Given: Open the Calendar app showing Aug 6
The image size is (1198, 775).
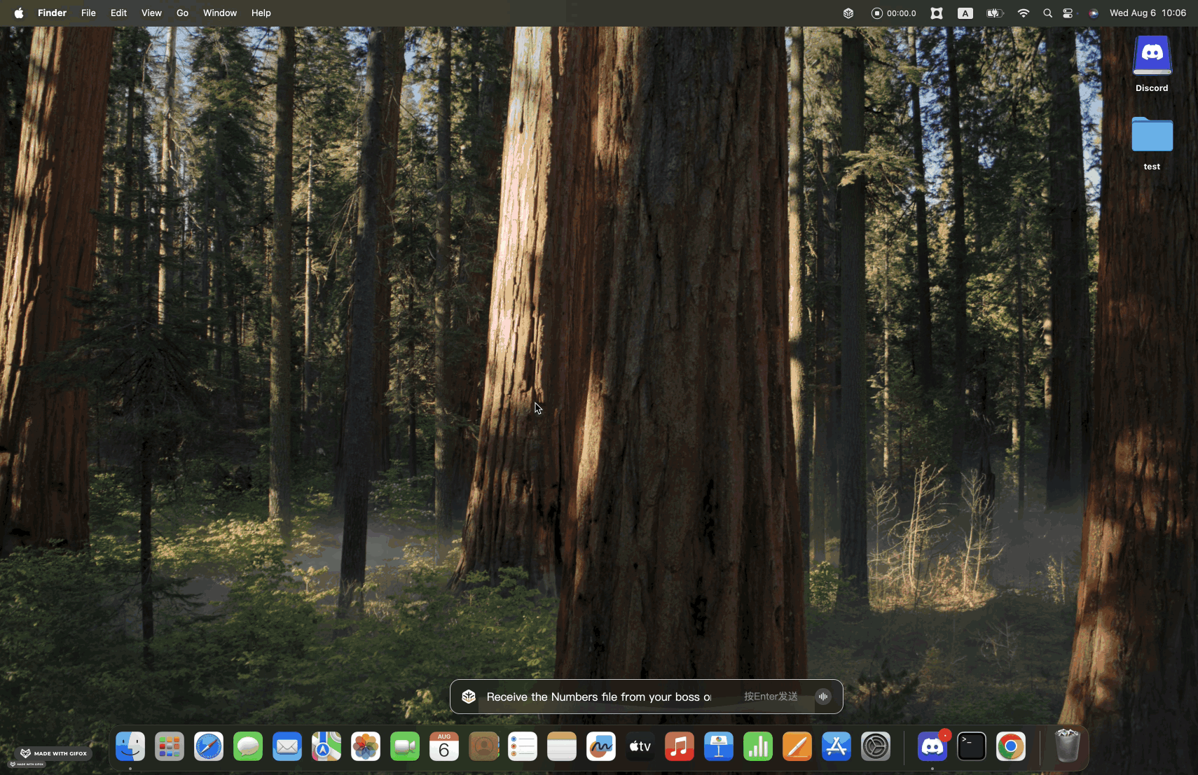Looking at the screenshot, I should click(x=443, y=746).
